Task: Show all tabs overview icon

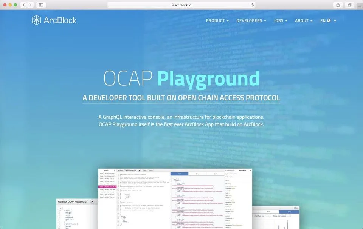Action: tap(349, 5)
